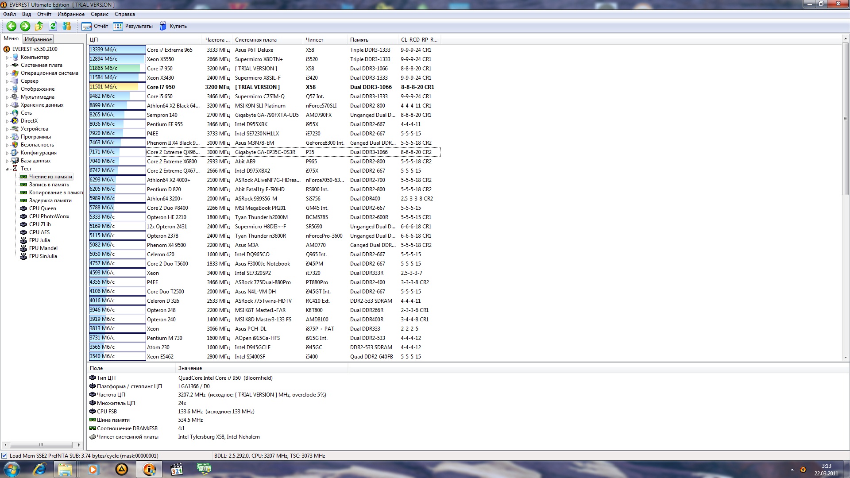Switch to the Избранное tab
Viewport: 850px width, 478px height.
point(38,39)
